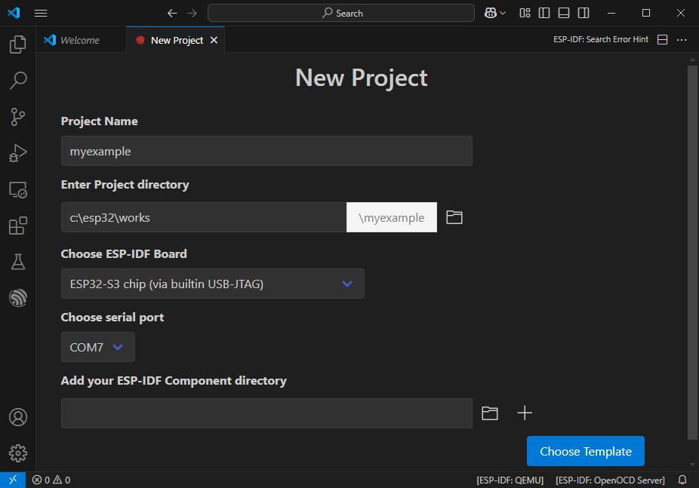699x488 pixels.
Task: Toggle the bottom panel
Action: (563, 13)
